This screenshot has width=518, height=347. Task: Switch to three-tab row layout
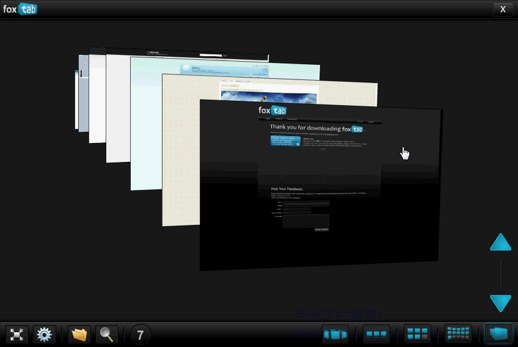click(x=376, y=334)
